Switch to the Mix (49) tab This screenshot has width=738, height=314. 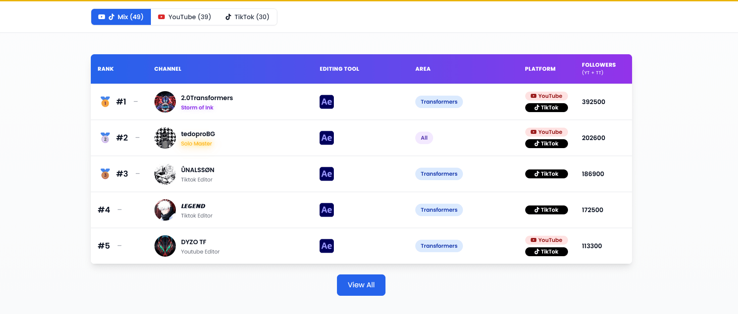click(x=121, y=17)
